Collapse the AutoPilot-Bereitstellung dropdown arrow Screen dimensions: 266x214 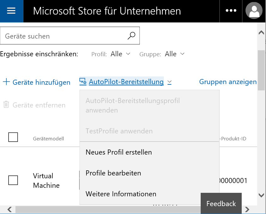169,82
